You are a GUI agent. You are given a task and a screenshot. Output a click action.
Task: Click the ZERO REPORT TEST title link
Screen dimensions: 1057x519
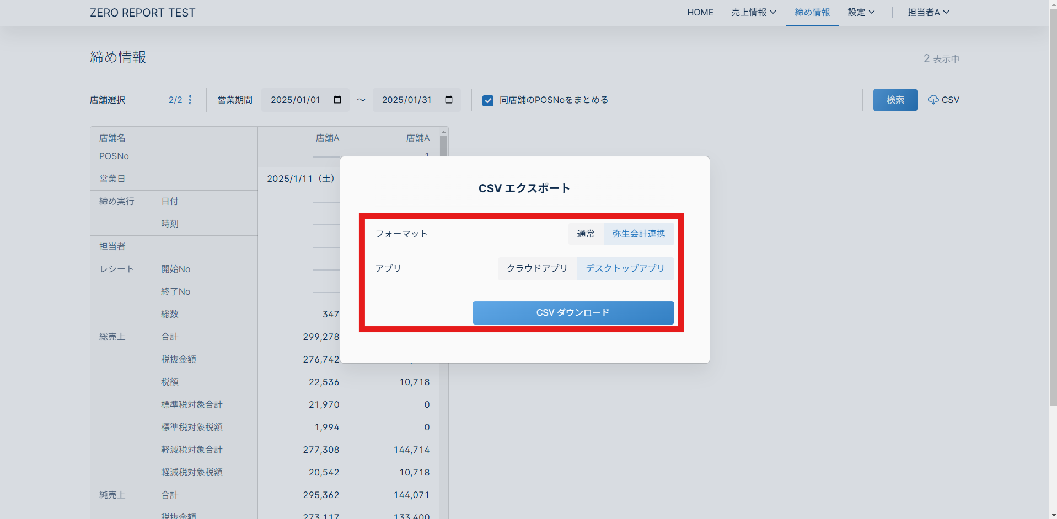coord(142,13)
